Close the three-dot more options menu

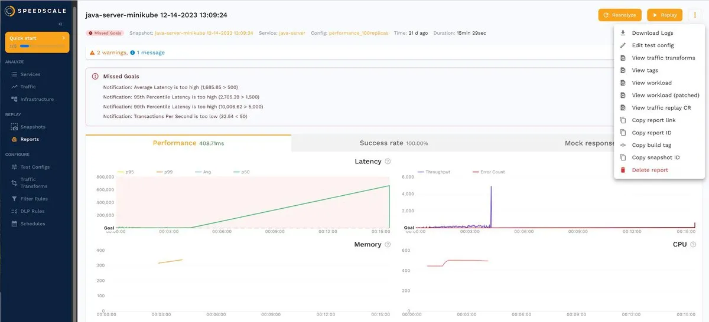[694, 15]
